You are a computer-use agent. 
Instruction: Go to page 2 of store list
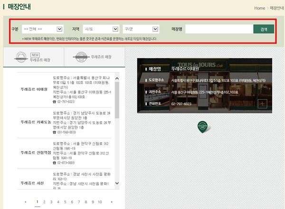(x=44, y=202)
